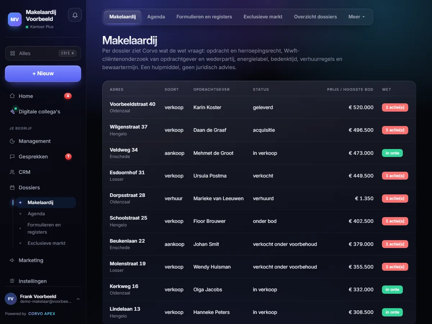
Task: Click the € 496.500 price cell
Action: click(x=361, y=130)
